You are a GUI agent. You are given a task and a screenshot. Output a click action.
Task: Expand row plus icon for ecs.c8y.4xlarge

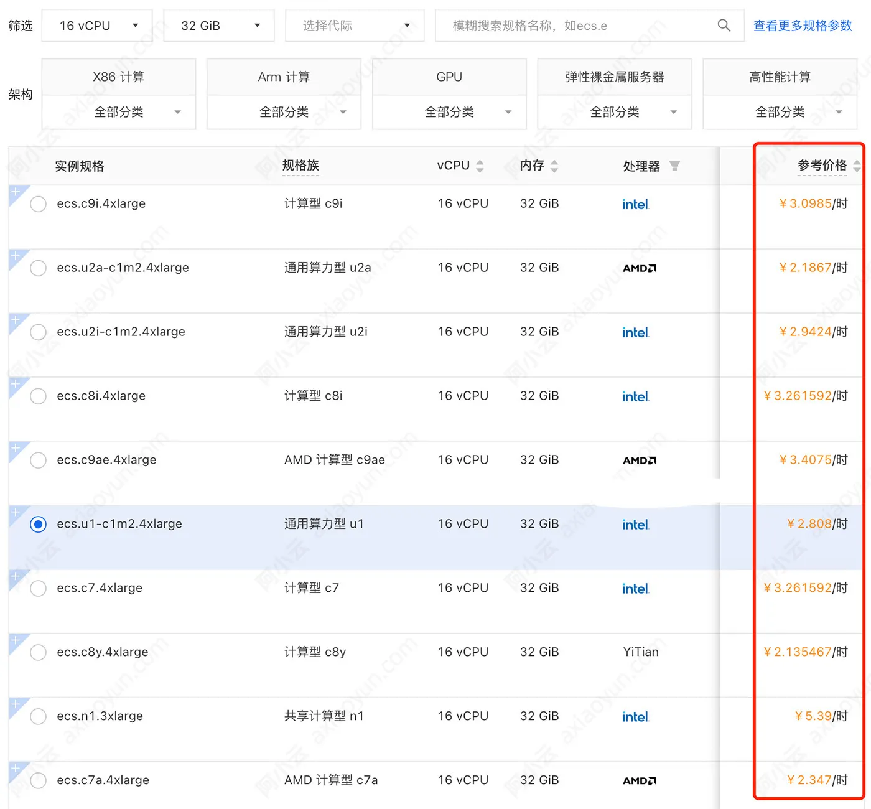[x=16, y=640]
